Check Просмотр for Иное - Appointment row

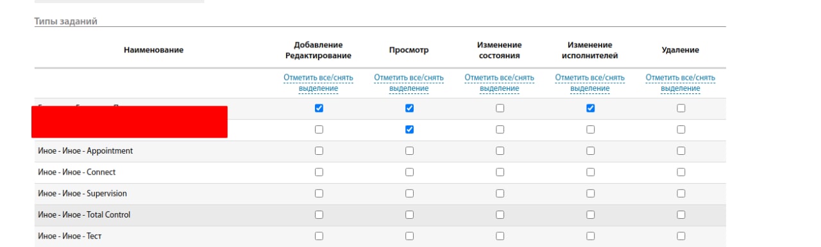pyautogui.click(x=409, y=151)
